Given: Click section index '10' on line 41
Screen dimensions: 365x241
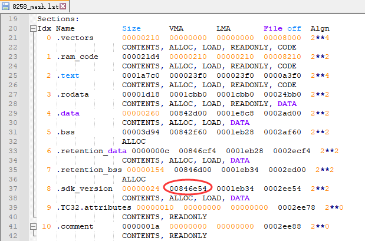Looking at the screenshot, I should [x=47, y=226].
